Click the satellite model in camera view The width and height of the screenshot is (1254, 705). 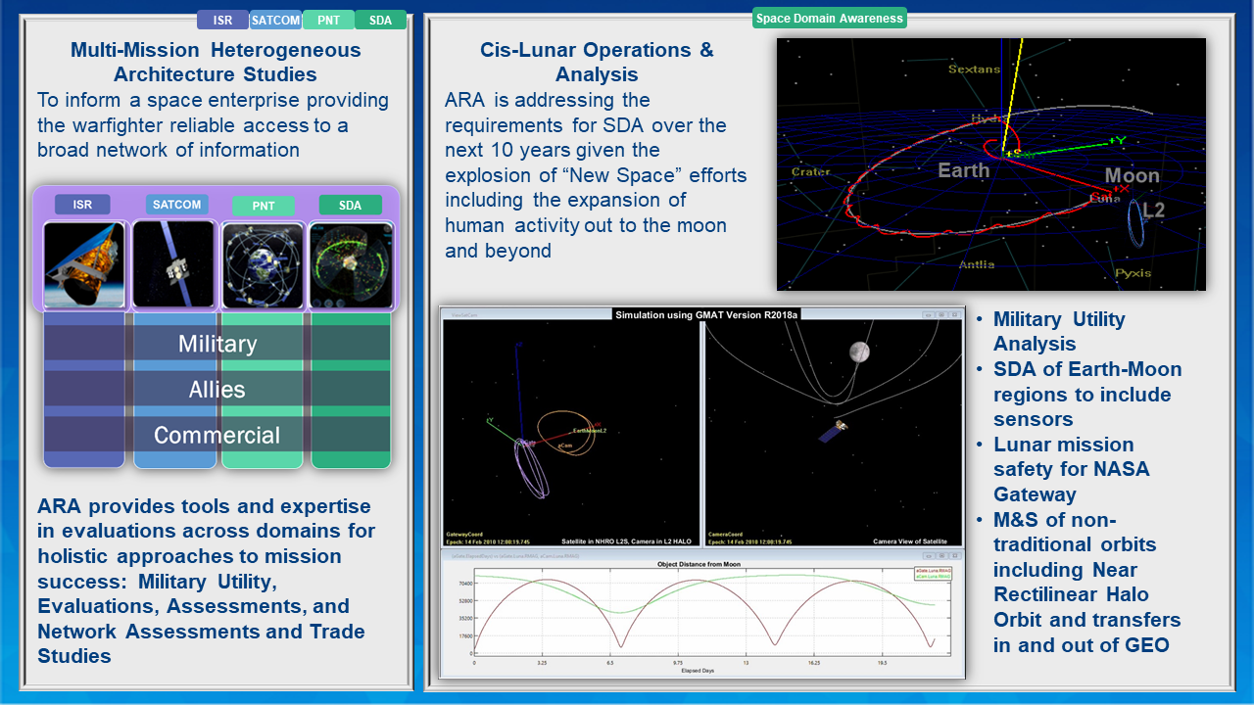tap(835, 430)
